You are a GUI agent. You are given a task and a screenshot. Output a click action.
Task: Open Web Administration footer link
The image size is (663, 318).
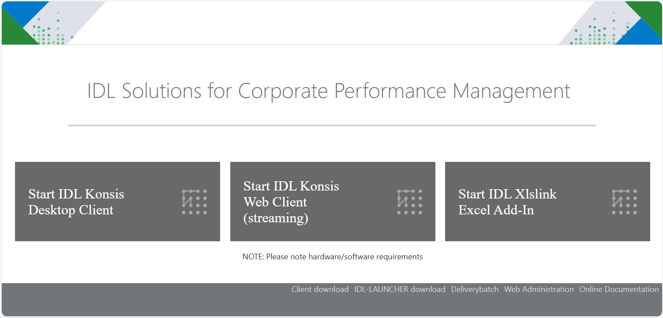pyautogui.click(x=539, y=289)
